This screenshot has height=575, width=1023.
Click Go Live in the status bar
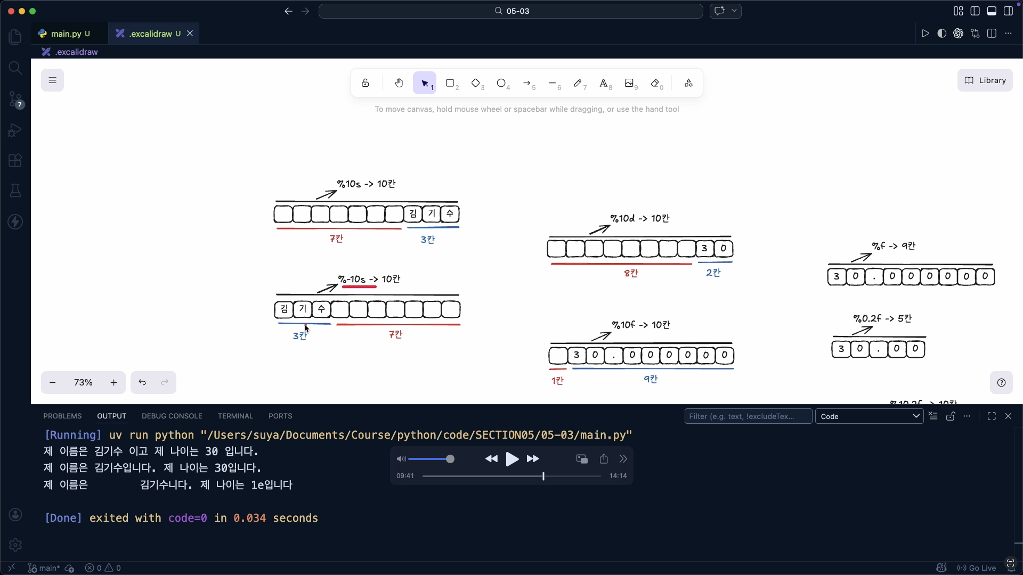(x=977, y=568)
